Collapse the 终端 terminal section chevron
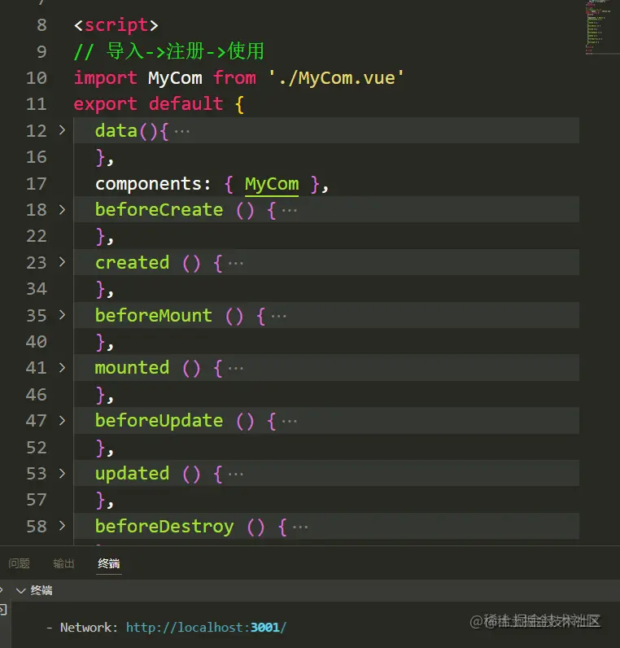The width and height of the screenshot is (620, 648). point(20,590)
